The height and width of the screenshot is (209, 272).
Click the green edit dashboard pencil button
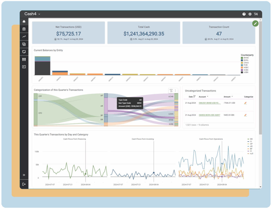pos(255,24)
